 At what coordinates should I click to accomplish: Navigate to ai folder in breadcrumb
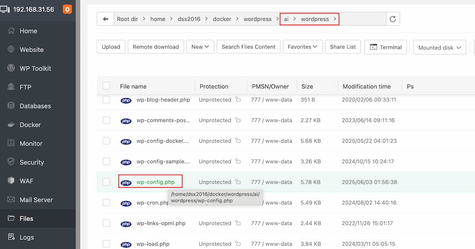pos(286,19)
